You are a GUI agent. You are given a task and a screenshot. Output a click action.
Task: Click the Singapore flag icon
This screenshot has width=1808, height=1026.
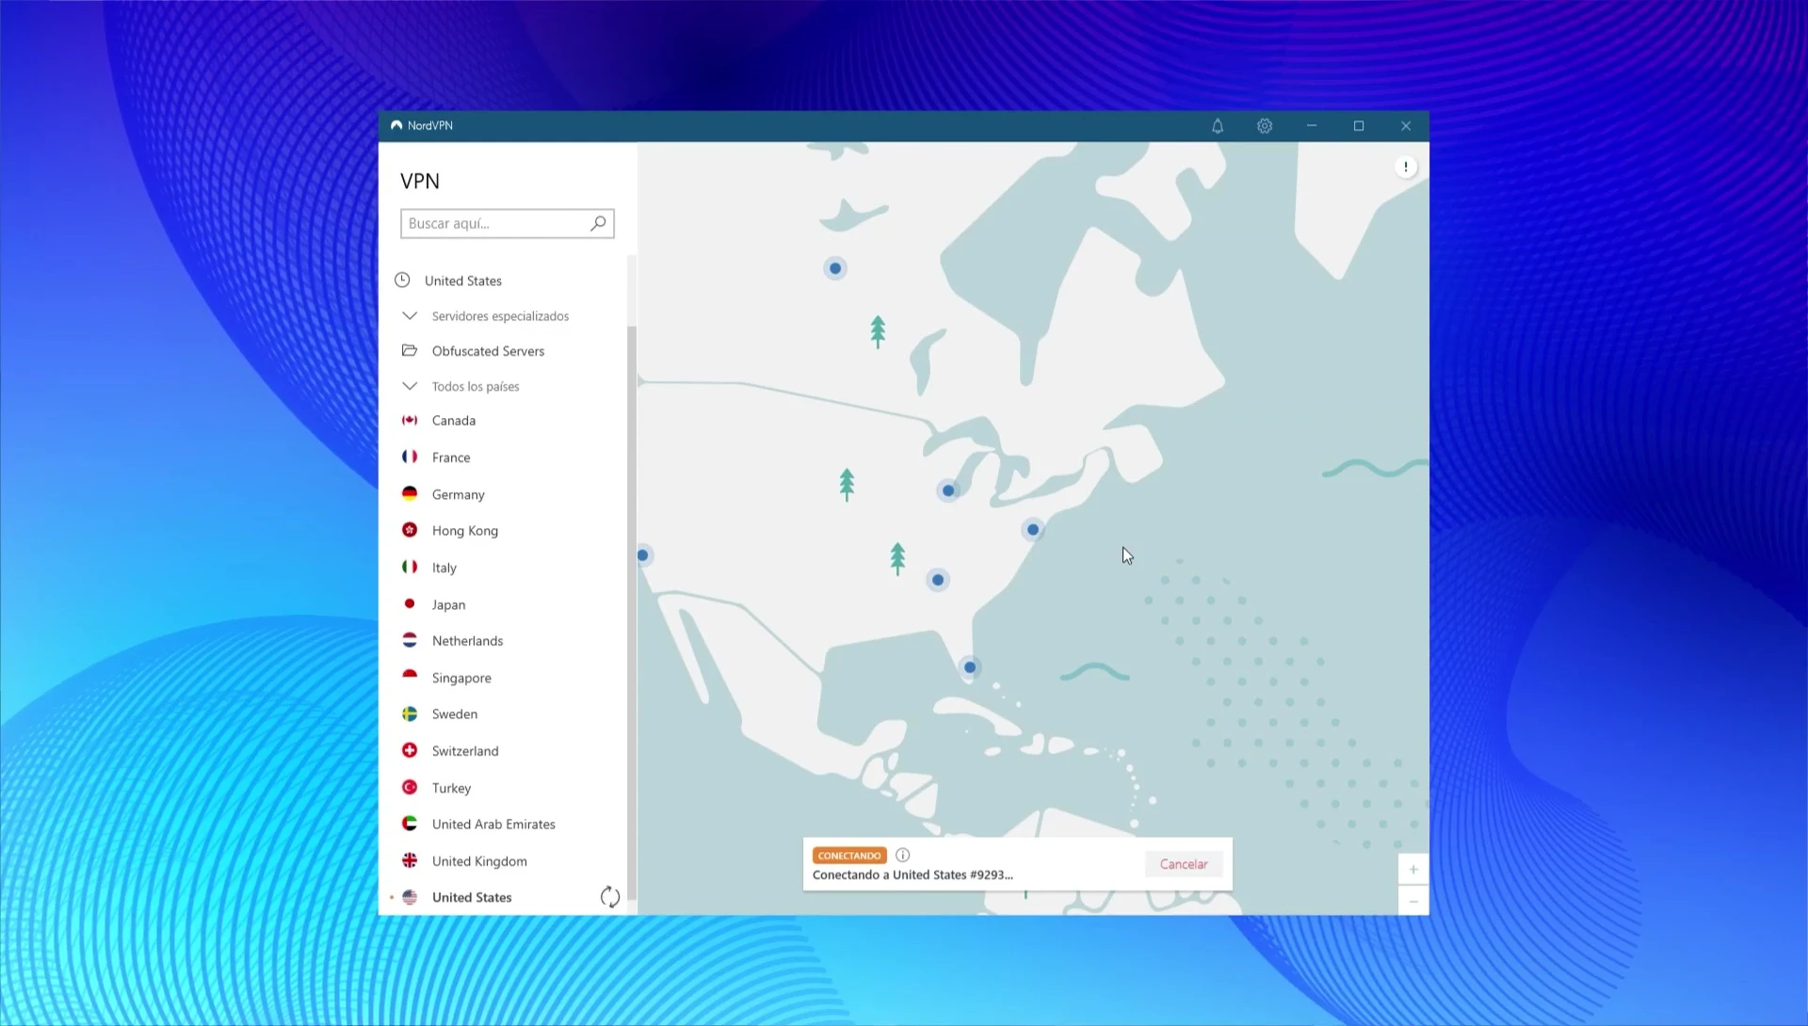[410, 677]
